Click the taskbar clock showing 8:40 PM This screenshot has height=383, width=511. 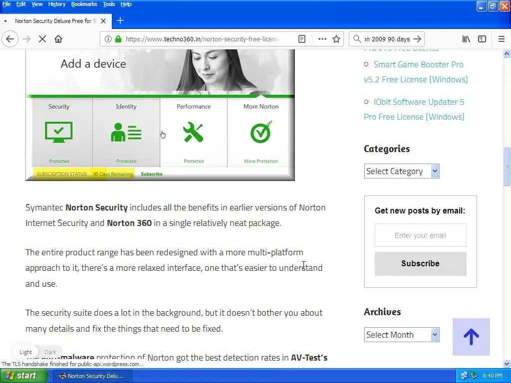click(493, 376)
